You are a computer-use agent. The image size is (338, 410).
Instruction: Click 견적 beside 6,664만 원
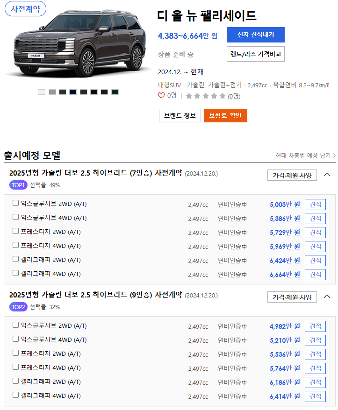(x=315, y=275)
